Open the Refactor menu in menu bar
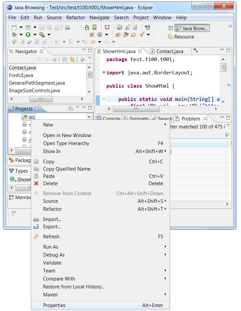The height and width of the screenshot is (311, 241). [x=76, y=18]
